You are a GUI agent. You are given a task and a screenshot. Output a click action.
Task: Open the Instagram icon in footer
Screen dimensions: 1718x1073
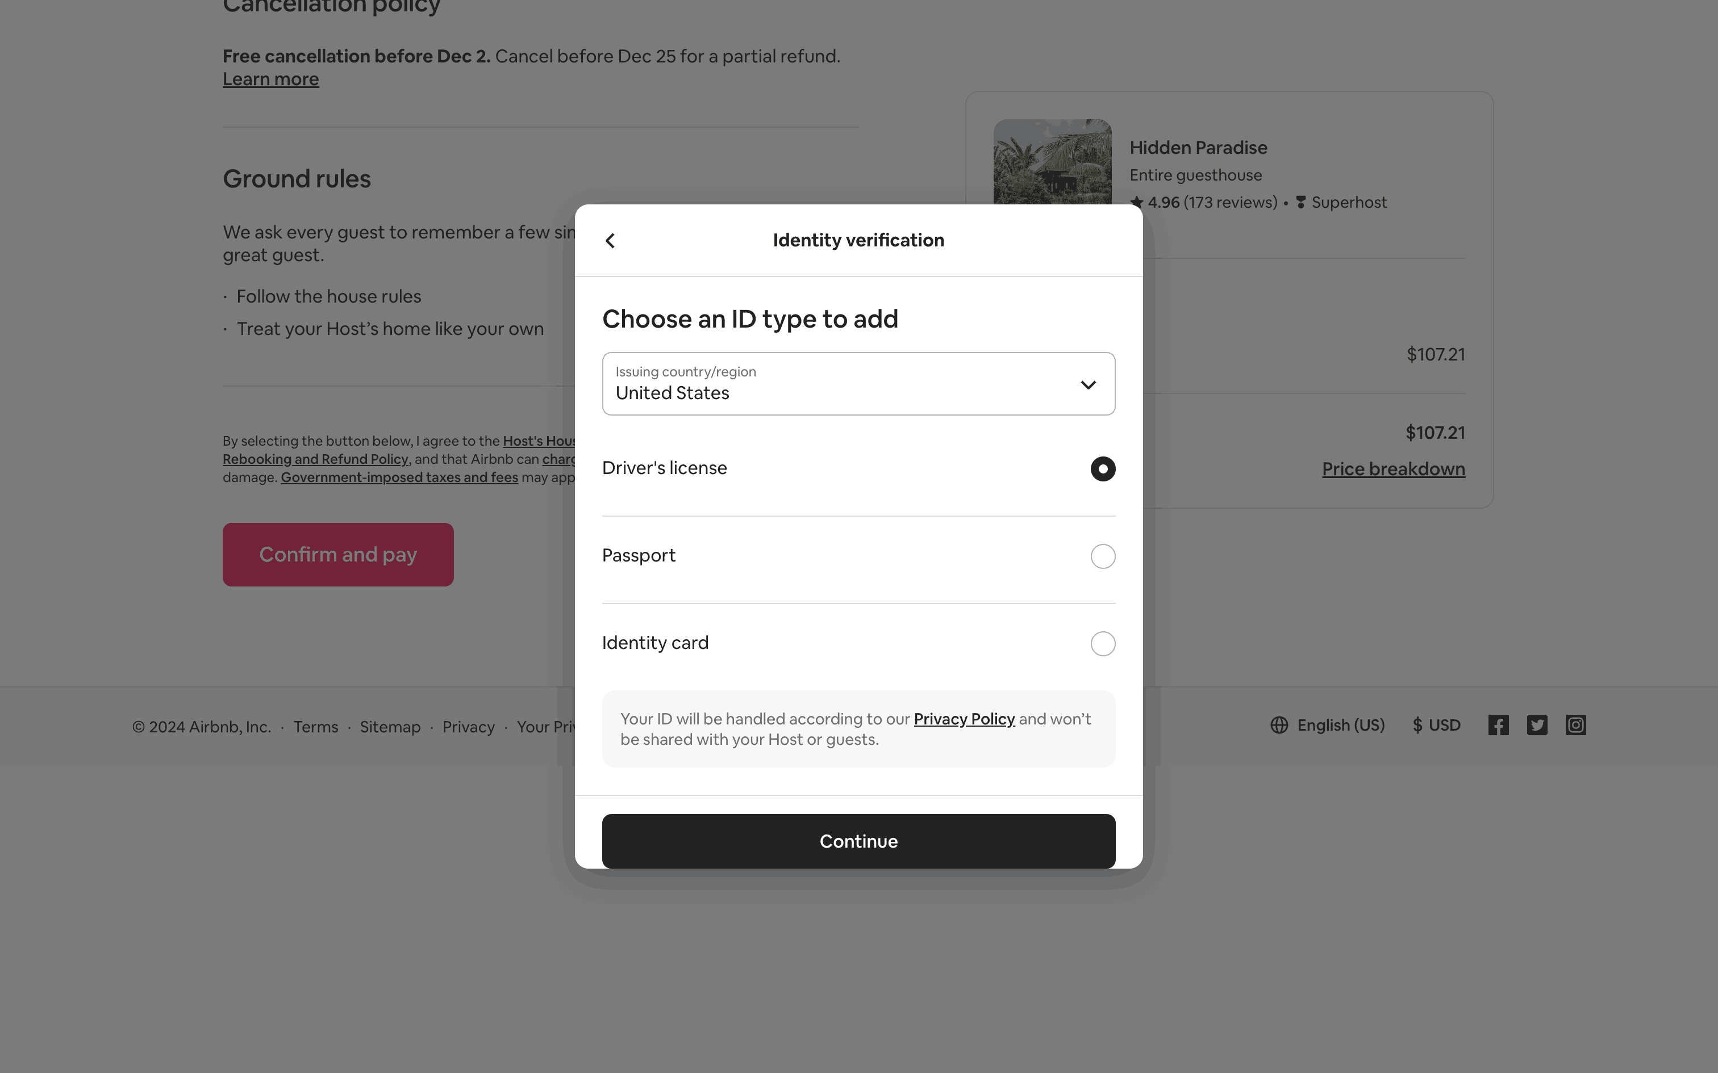1575,726
